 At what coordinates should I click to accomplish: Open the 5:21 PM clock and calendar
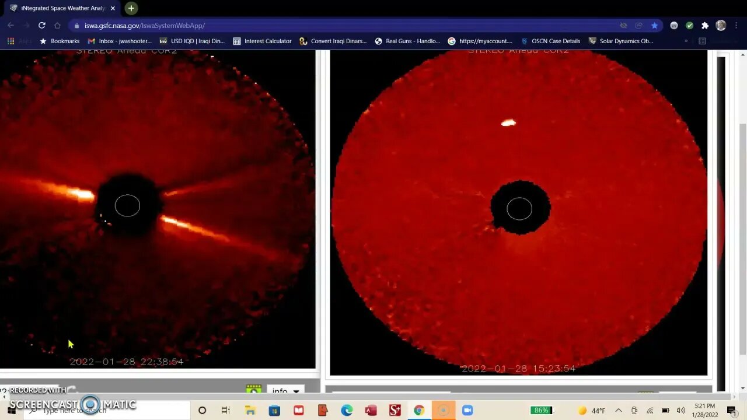click(705, 411)
